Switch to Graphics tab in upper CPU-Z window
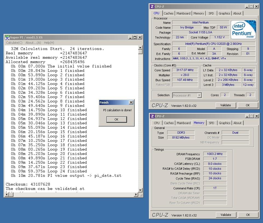 click(x=224, y=13)
